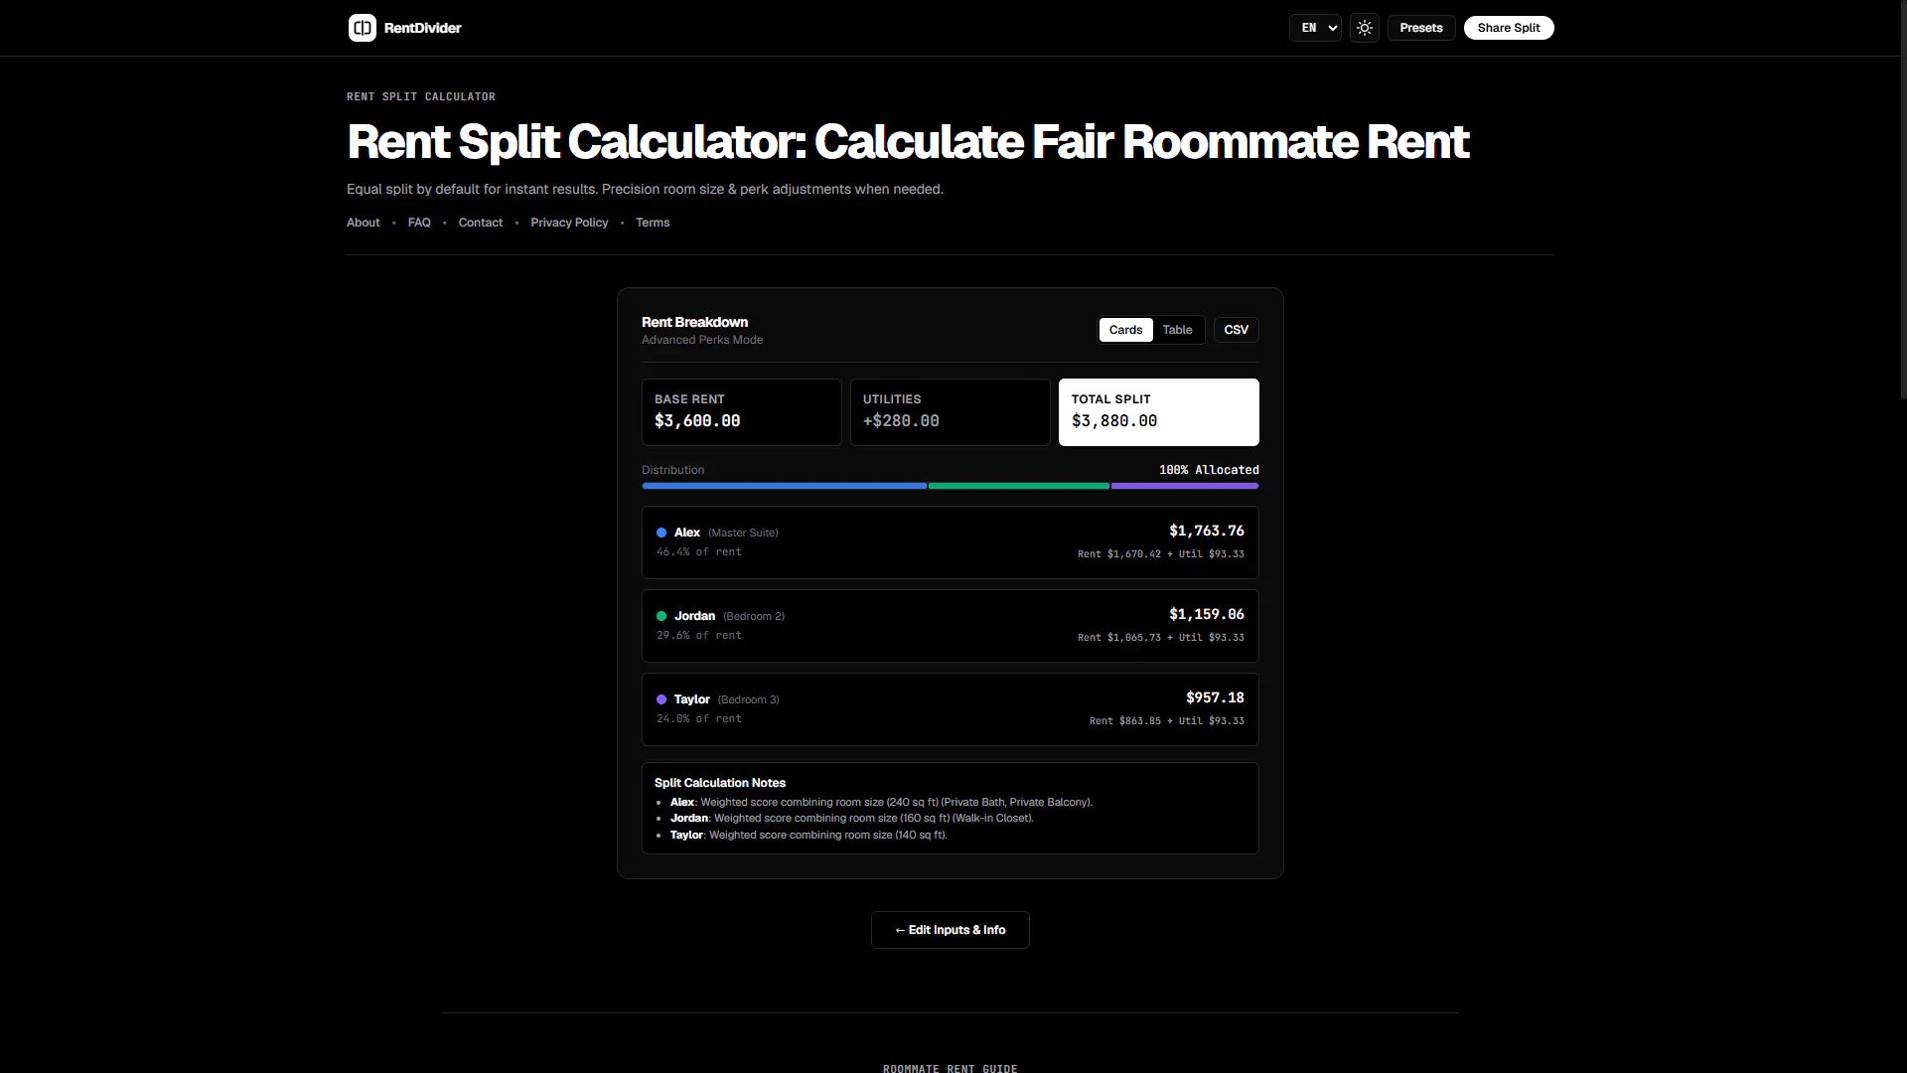Click the '24.0% of rent' label
The width and height of the screenshot is (1907, 1073).
699,718
